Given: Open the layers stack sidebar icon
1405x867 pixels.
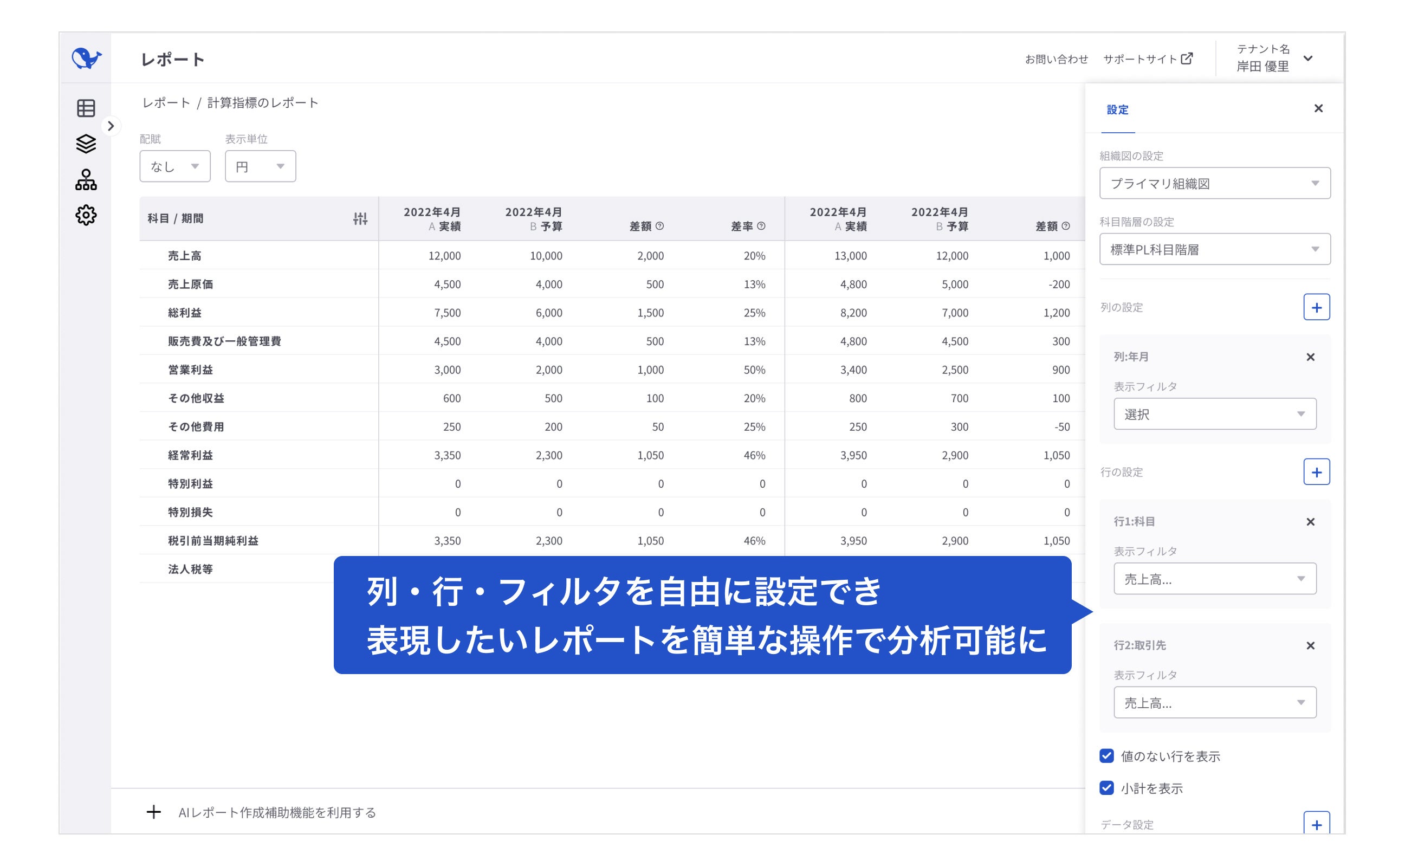Looking at the screenshot, I should pyautogui.click(x=86, y=144).
